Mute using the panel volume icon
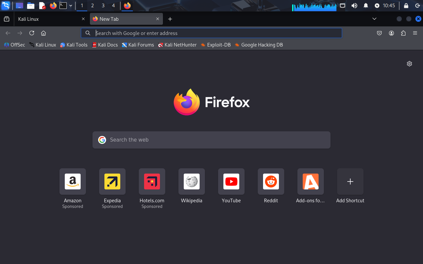Viewport: 423px width, 264px height. click(x=354, y=6)
